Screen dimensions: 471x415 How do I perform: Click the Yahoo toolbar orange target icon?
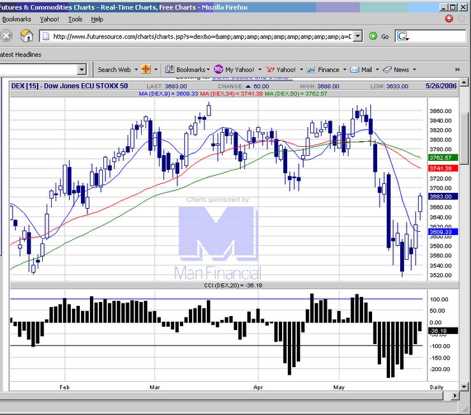tap(146, 70)
